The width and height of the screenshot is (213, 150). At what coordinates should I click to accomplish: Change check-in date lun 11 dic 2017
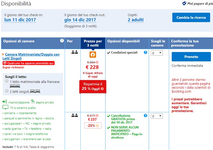(x=20, y=20)
